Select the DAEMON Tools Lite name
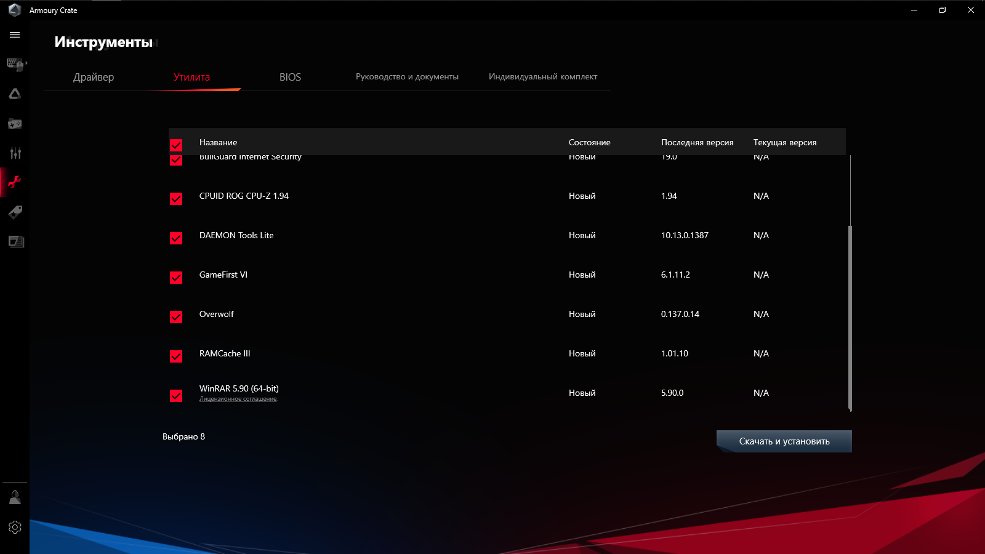Screen dimensions: 985x554 click(236, 235)
